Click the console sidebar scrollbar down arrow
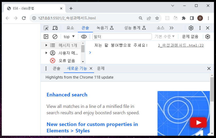This screenshot has height=138, width=216. (x=83, y=62)
